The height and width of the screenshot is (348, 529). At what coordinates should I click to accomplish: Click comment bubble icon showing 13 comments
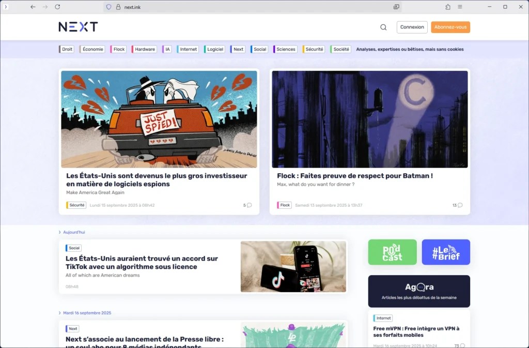[460, 205]
